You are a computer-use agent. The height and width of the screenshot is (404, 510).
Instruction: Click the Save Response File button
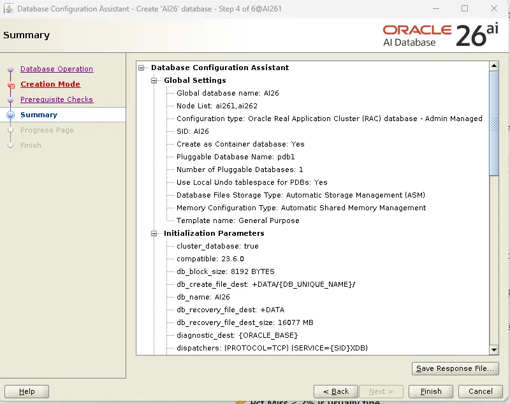(455, 368)
